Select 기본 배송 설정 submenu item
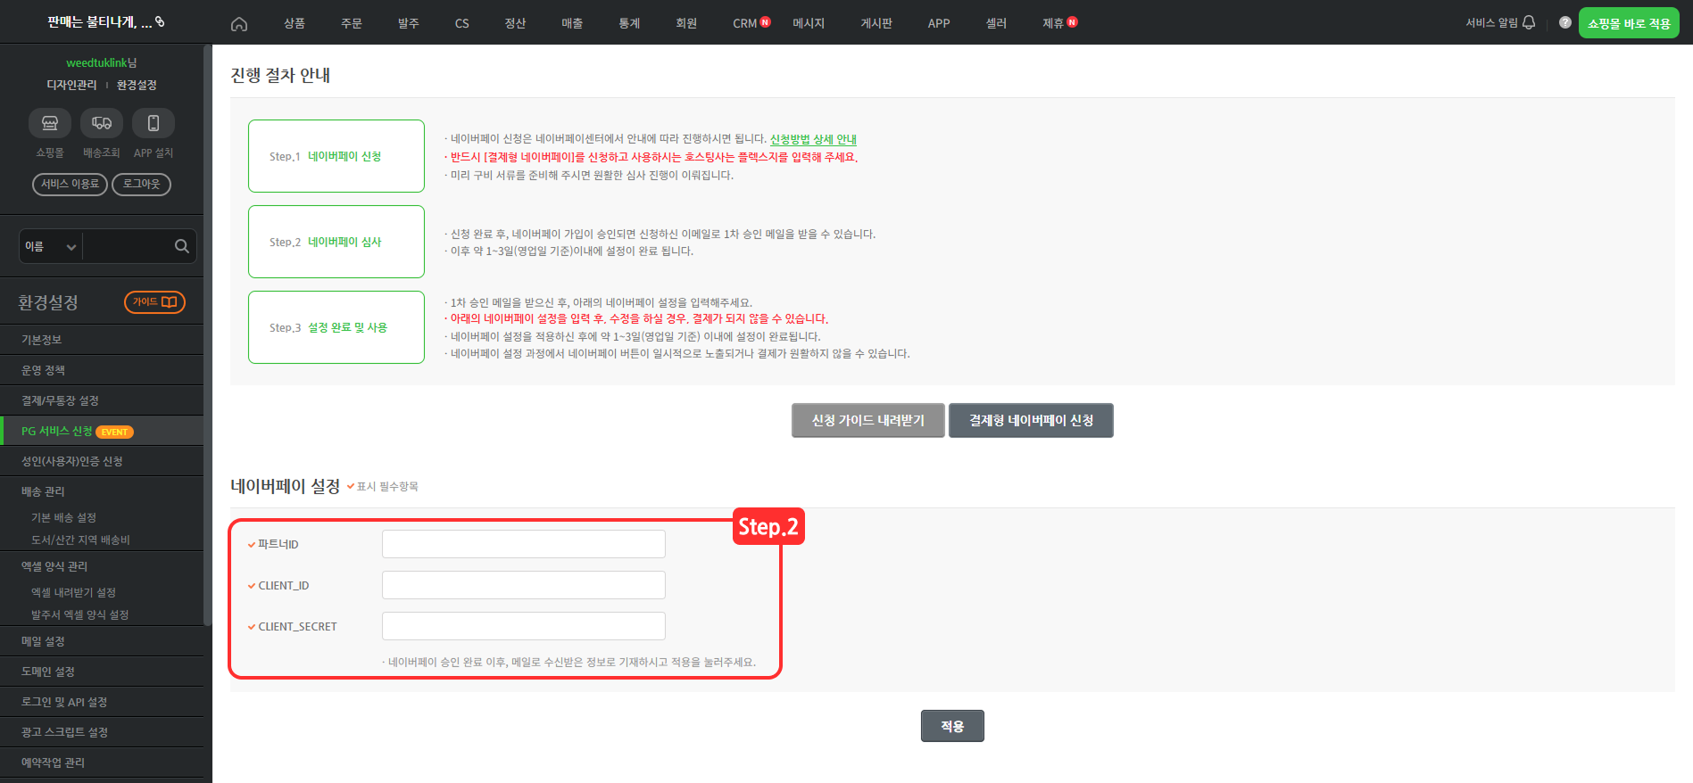The height and width of the screenshot is (783, 1693). (x=63, y=517)
